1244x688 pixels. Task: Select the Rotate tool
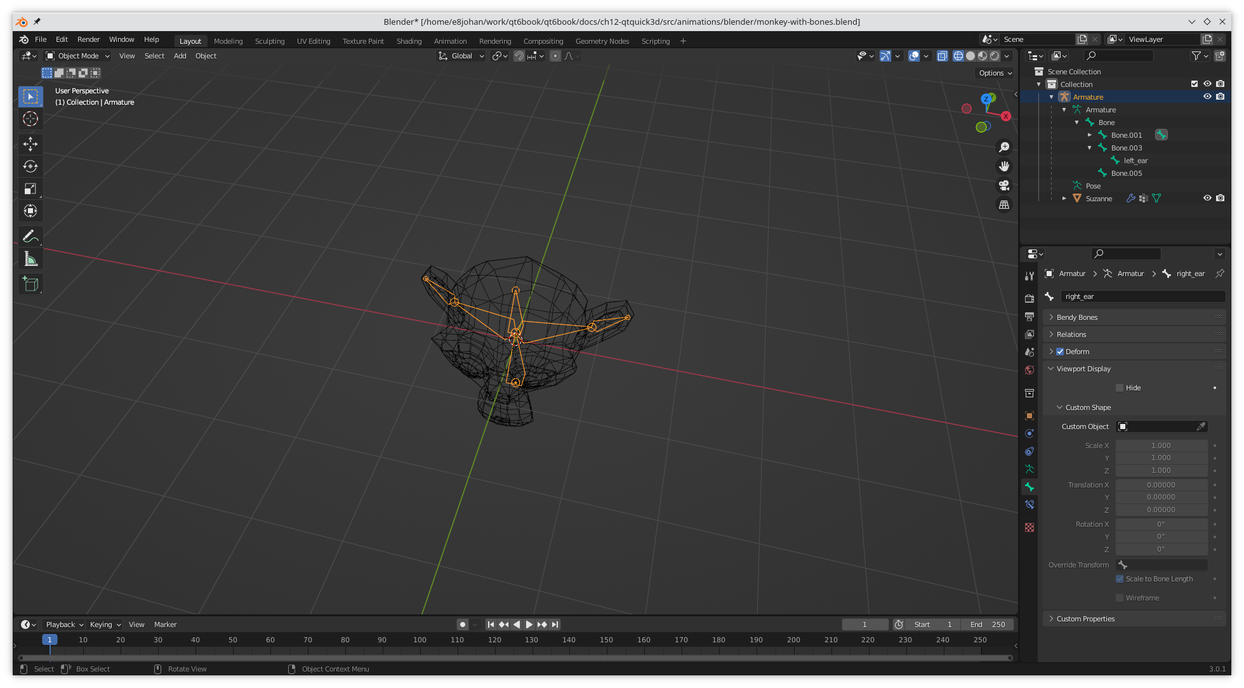pos(30,166)
